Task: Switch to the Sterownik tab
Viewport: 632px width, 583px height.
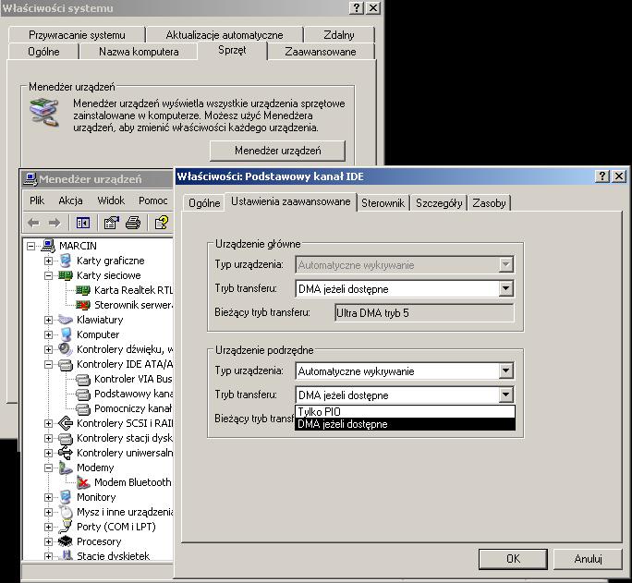Action: coord(383,203)
